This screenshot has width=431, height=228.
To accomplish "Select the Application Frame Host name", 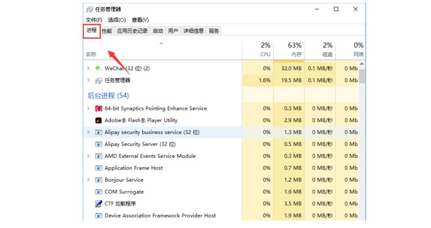I will (x=134, y=168).
